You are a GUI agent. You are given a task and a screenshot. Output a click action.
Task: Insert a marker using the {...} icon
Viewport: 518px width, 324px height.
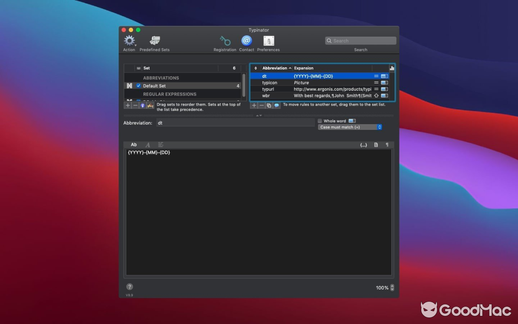[x=363, y=145]
